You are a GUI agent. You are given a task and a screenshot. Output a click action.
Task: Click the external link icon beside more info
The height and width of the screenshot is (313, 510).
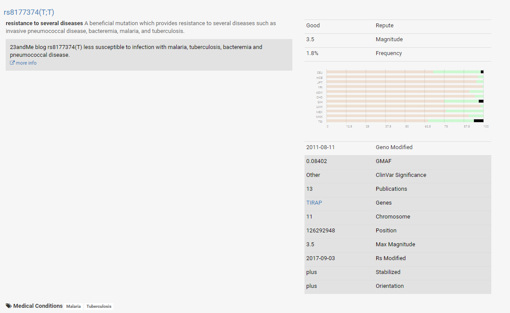point(12,63)
